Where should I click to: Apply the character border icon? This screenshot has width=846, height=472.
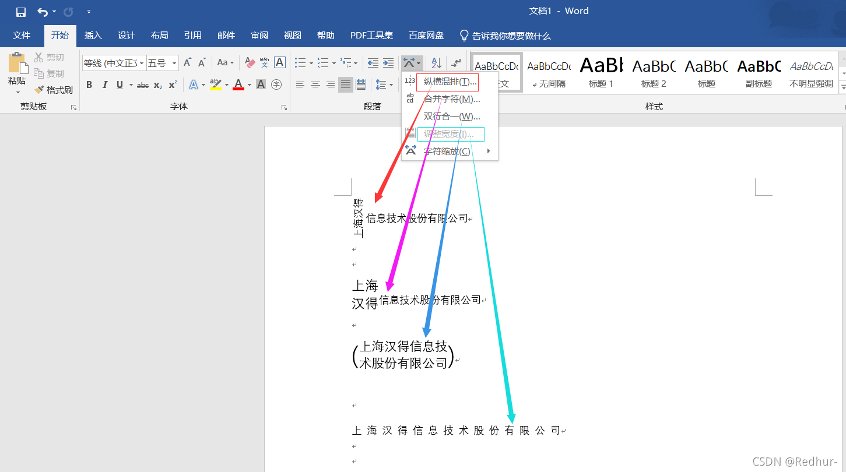[x=280, y=63]
